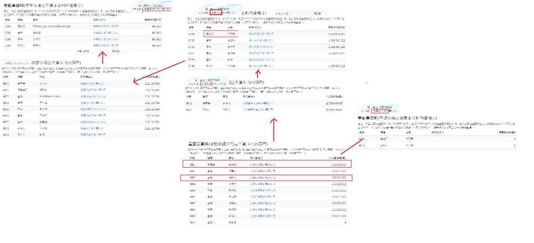Open row 0001 link in two-row center table
The height and width of the screenshot is (243, 534).
264,103
